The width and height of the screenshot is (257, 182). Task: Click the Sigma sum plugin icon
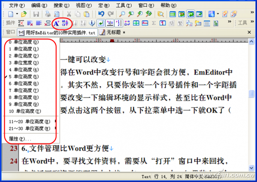pos(154,23)
